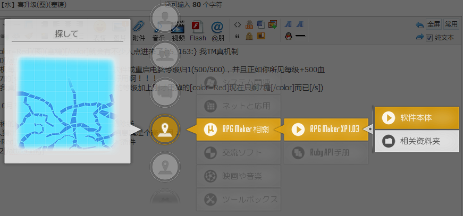Open the chat bubbles circle icon
Screen dimensions: 463x216
coord(165,92)
